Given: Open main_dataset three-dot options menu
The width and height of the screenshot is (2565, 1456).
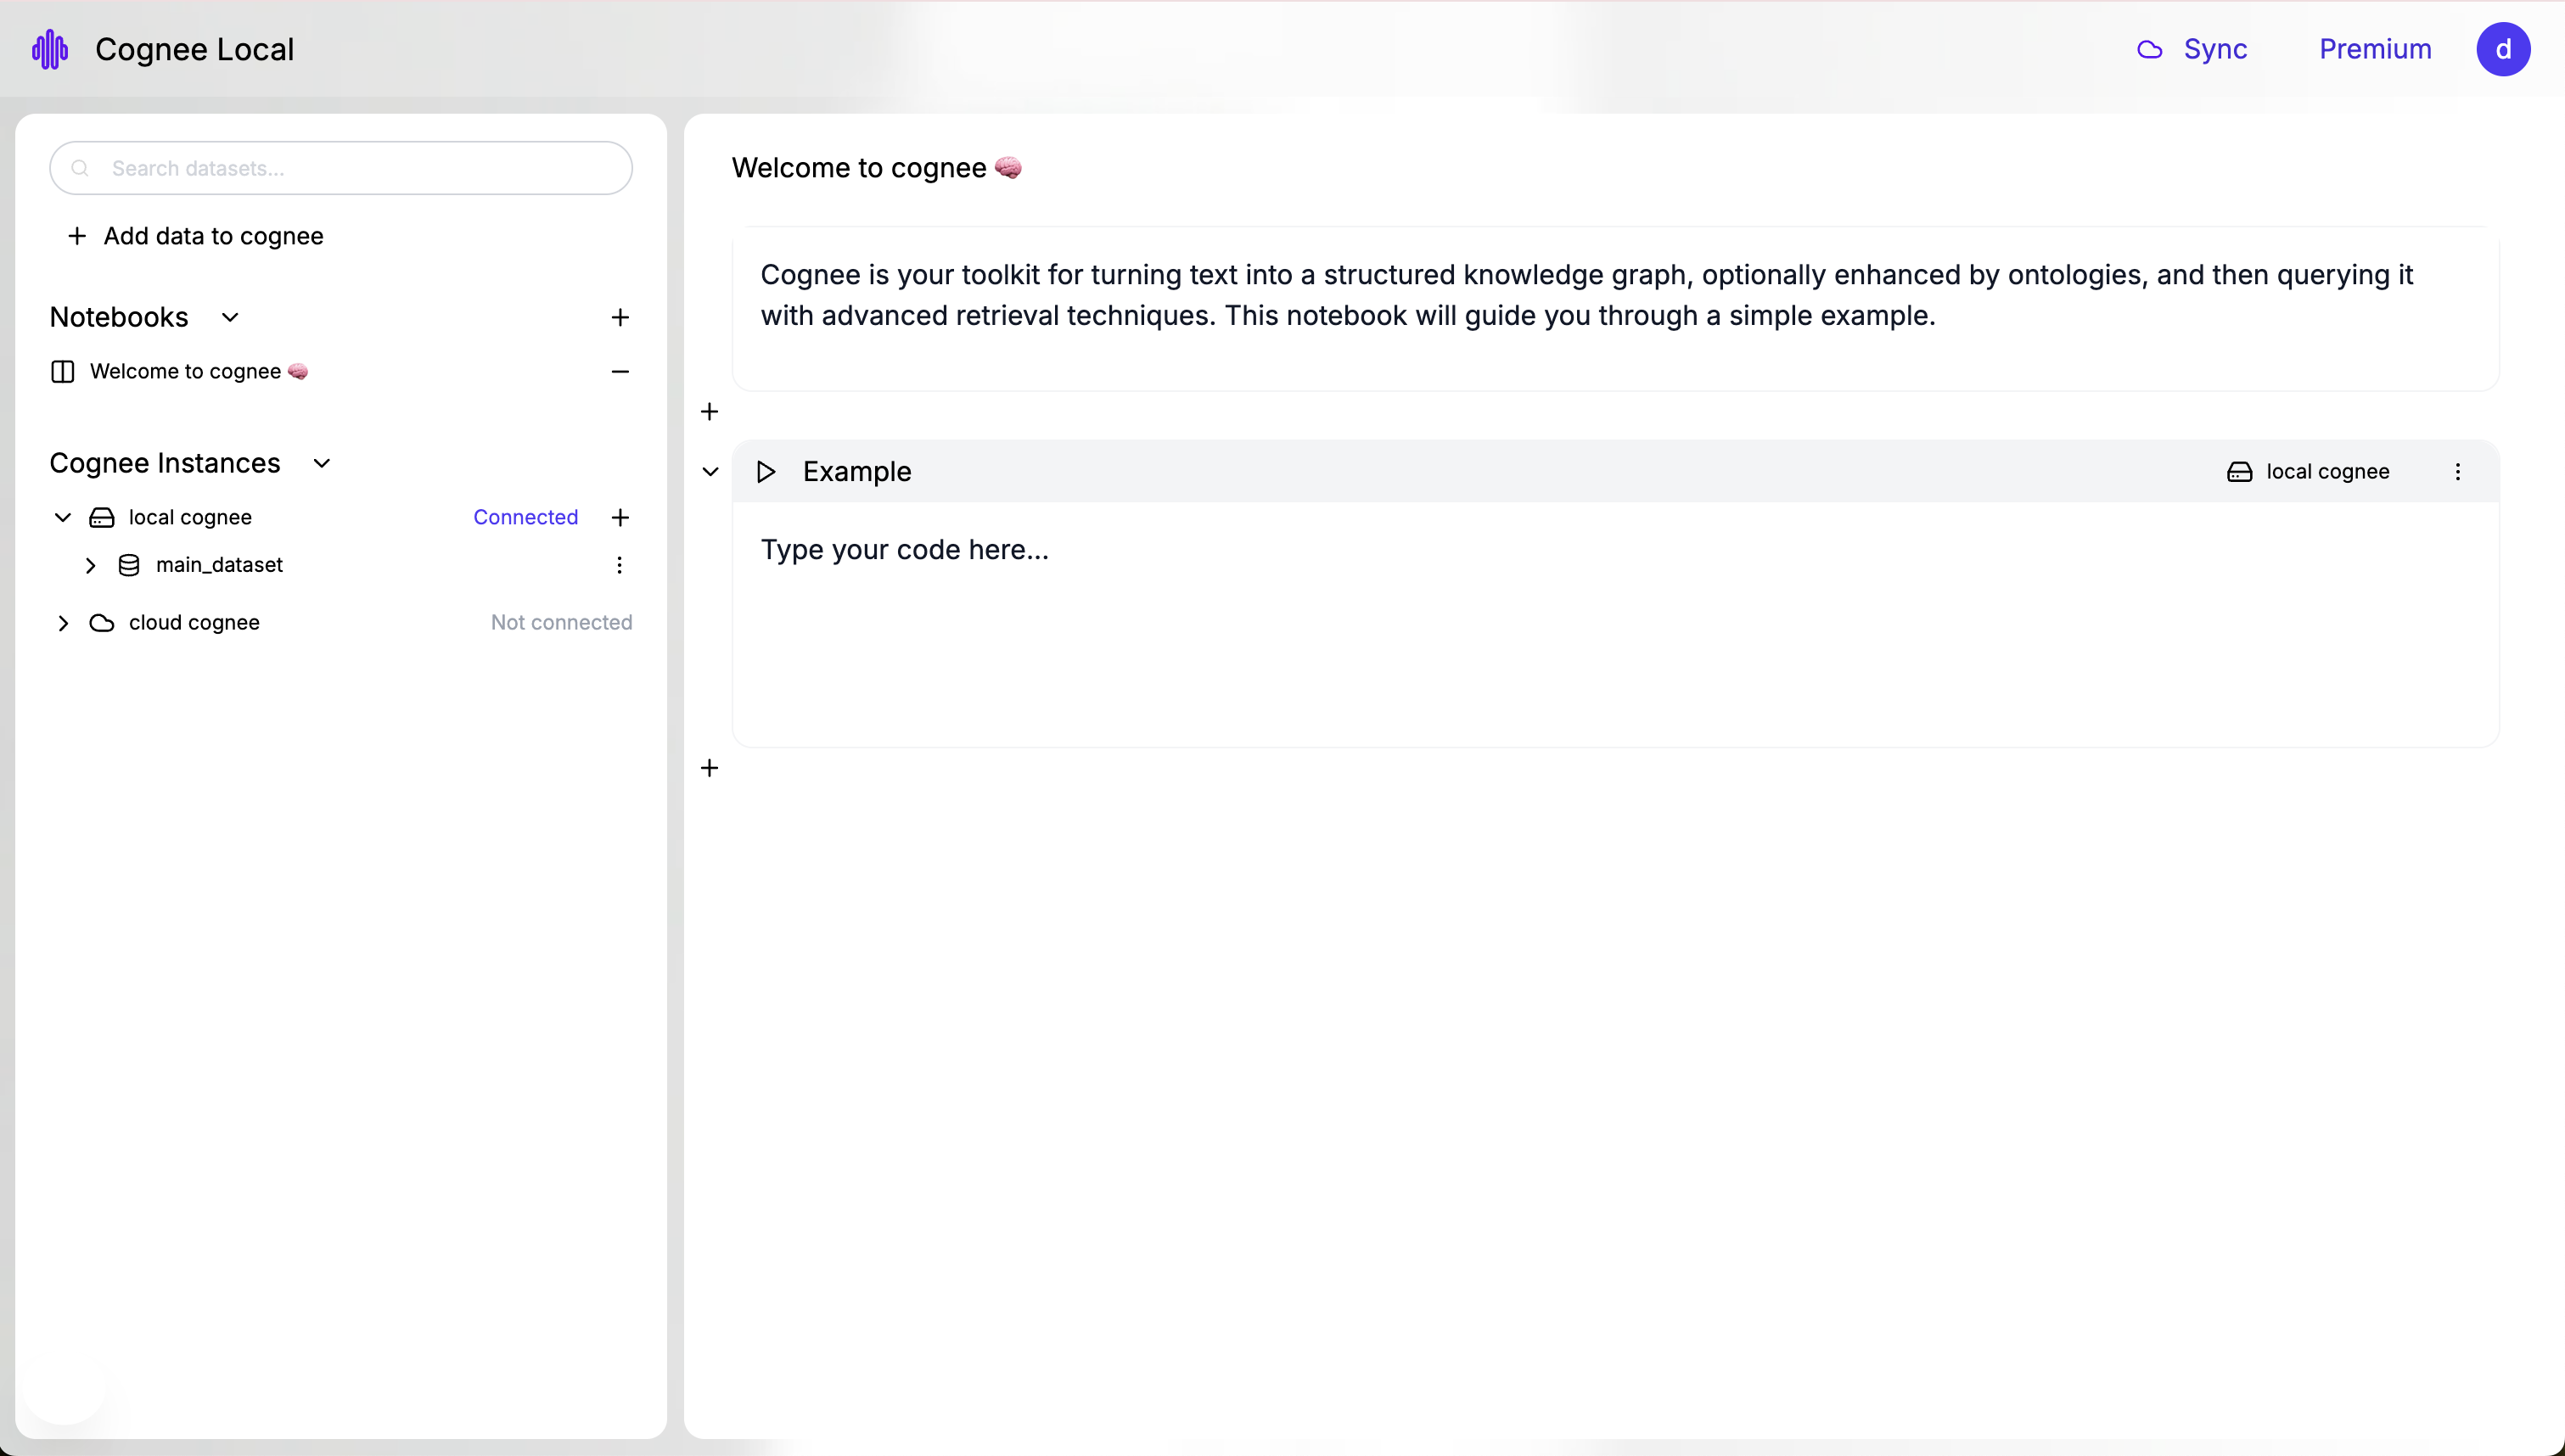Looking at the screenshot, I should point(619,565).
